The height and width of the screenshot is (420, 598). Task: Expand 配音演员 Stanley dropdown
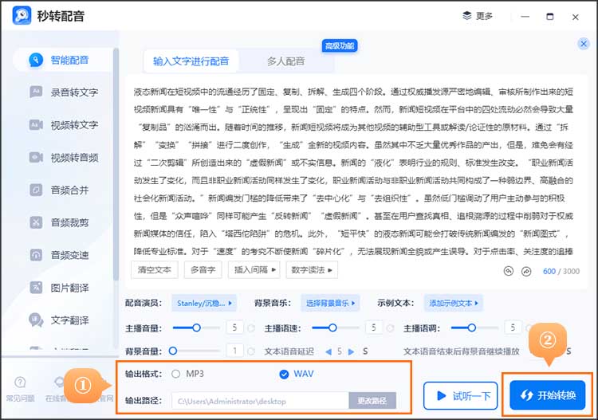[x=205, y=303]
